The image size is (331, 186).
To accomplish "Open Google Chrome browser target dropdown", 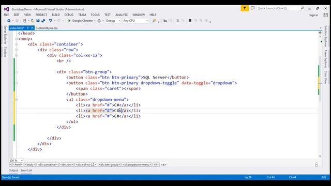I will 95,21.
